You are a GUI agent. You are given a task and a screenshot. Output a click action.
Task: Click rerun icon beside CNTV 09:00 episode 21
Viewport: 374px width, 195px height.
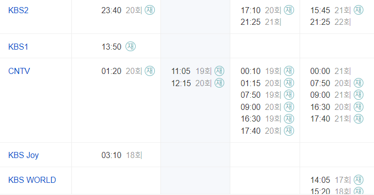pyautogui.click(x=358, y=95)
